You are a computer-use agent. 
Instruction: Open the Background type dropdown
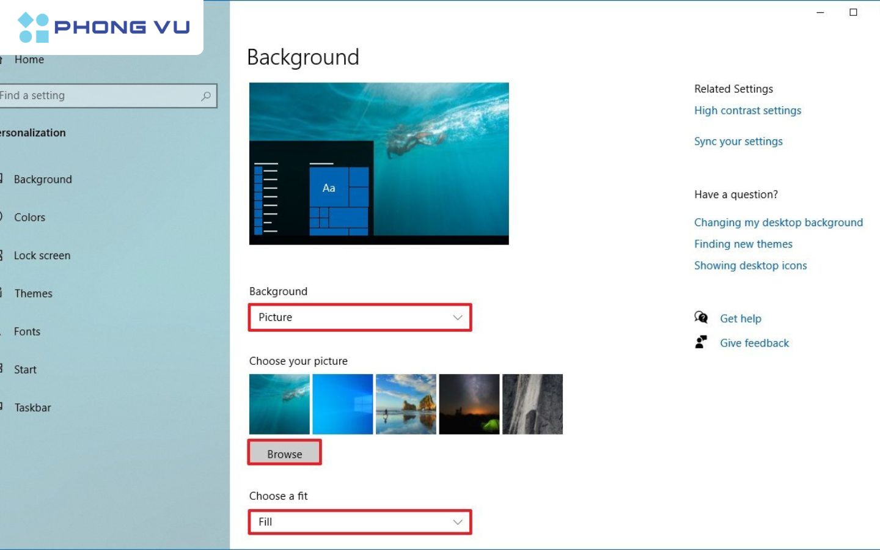coord(359,317)
